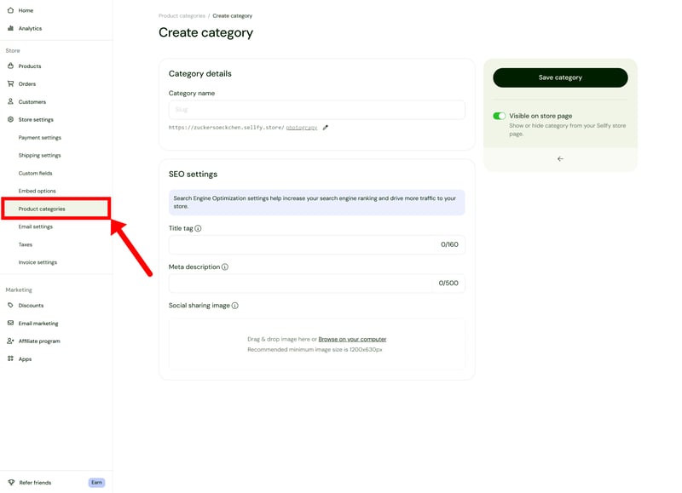Open Apps text label

[x=25, y=358]
